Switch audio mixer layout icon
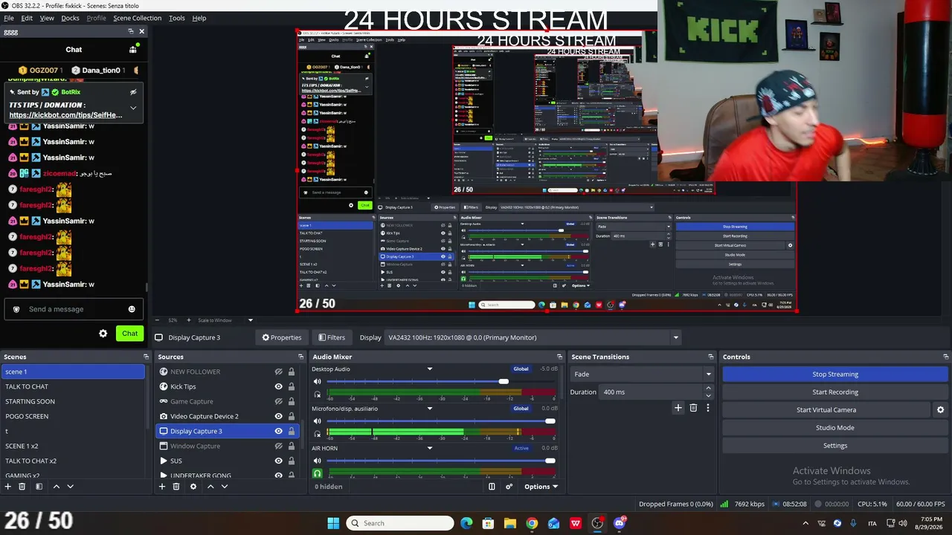Image resolution: width=952 pixels, height=535 pixels. 492,487
